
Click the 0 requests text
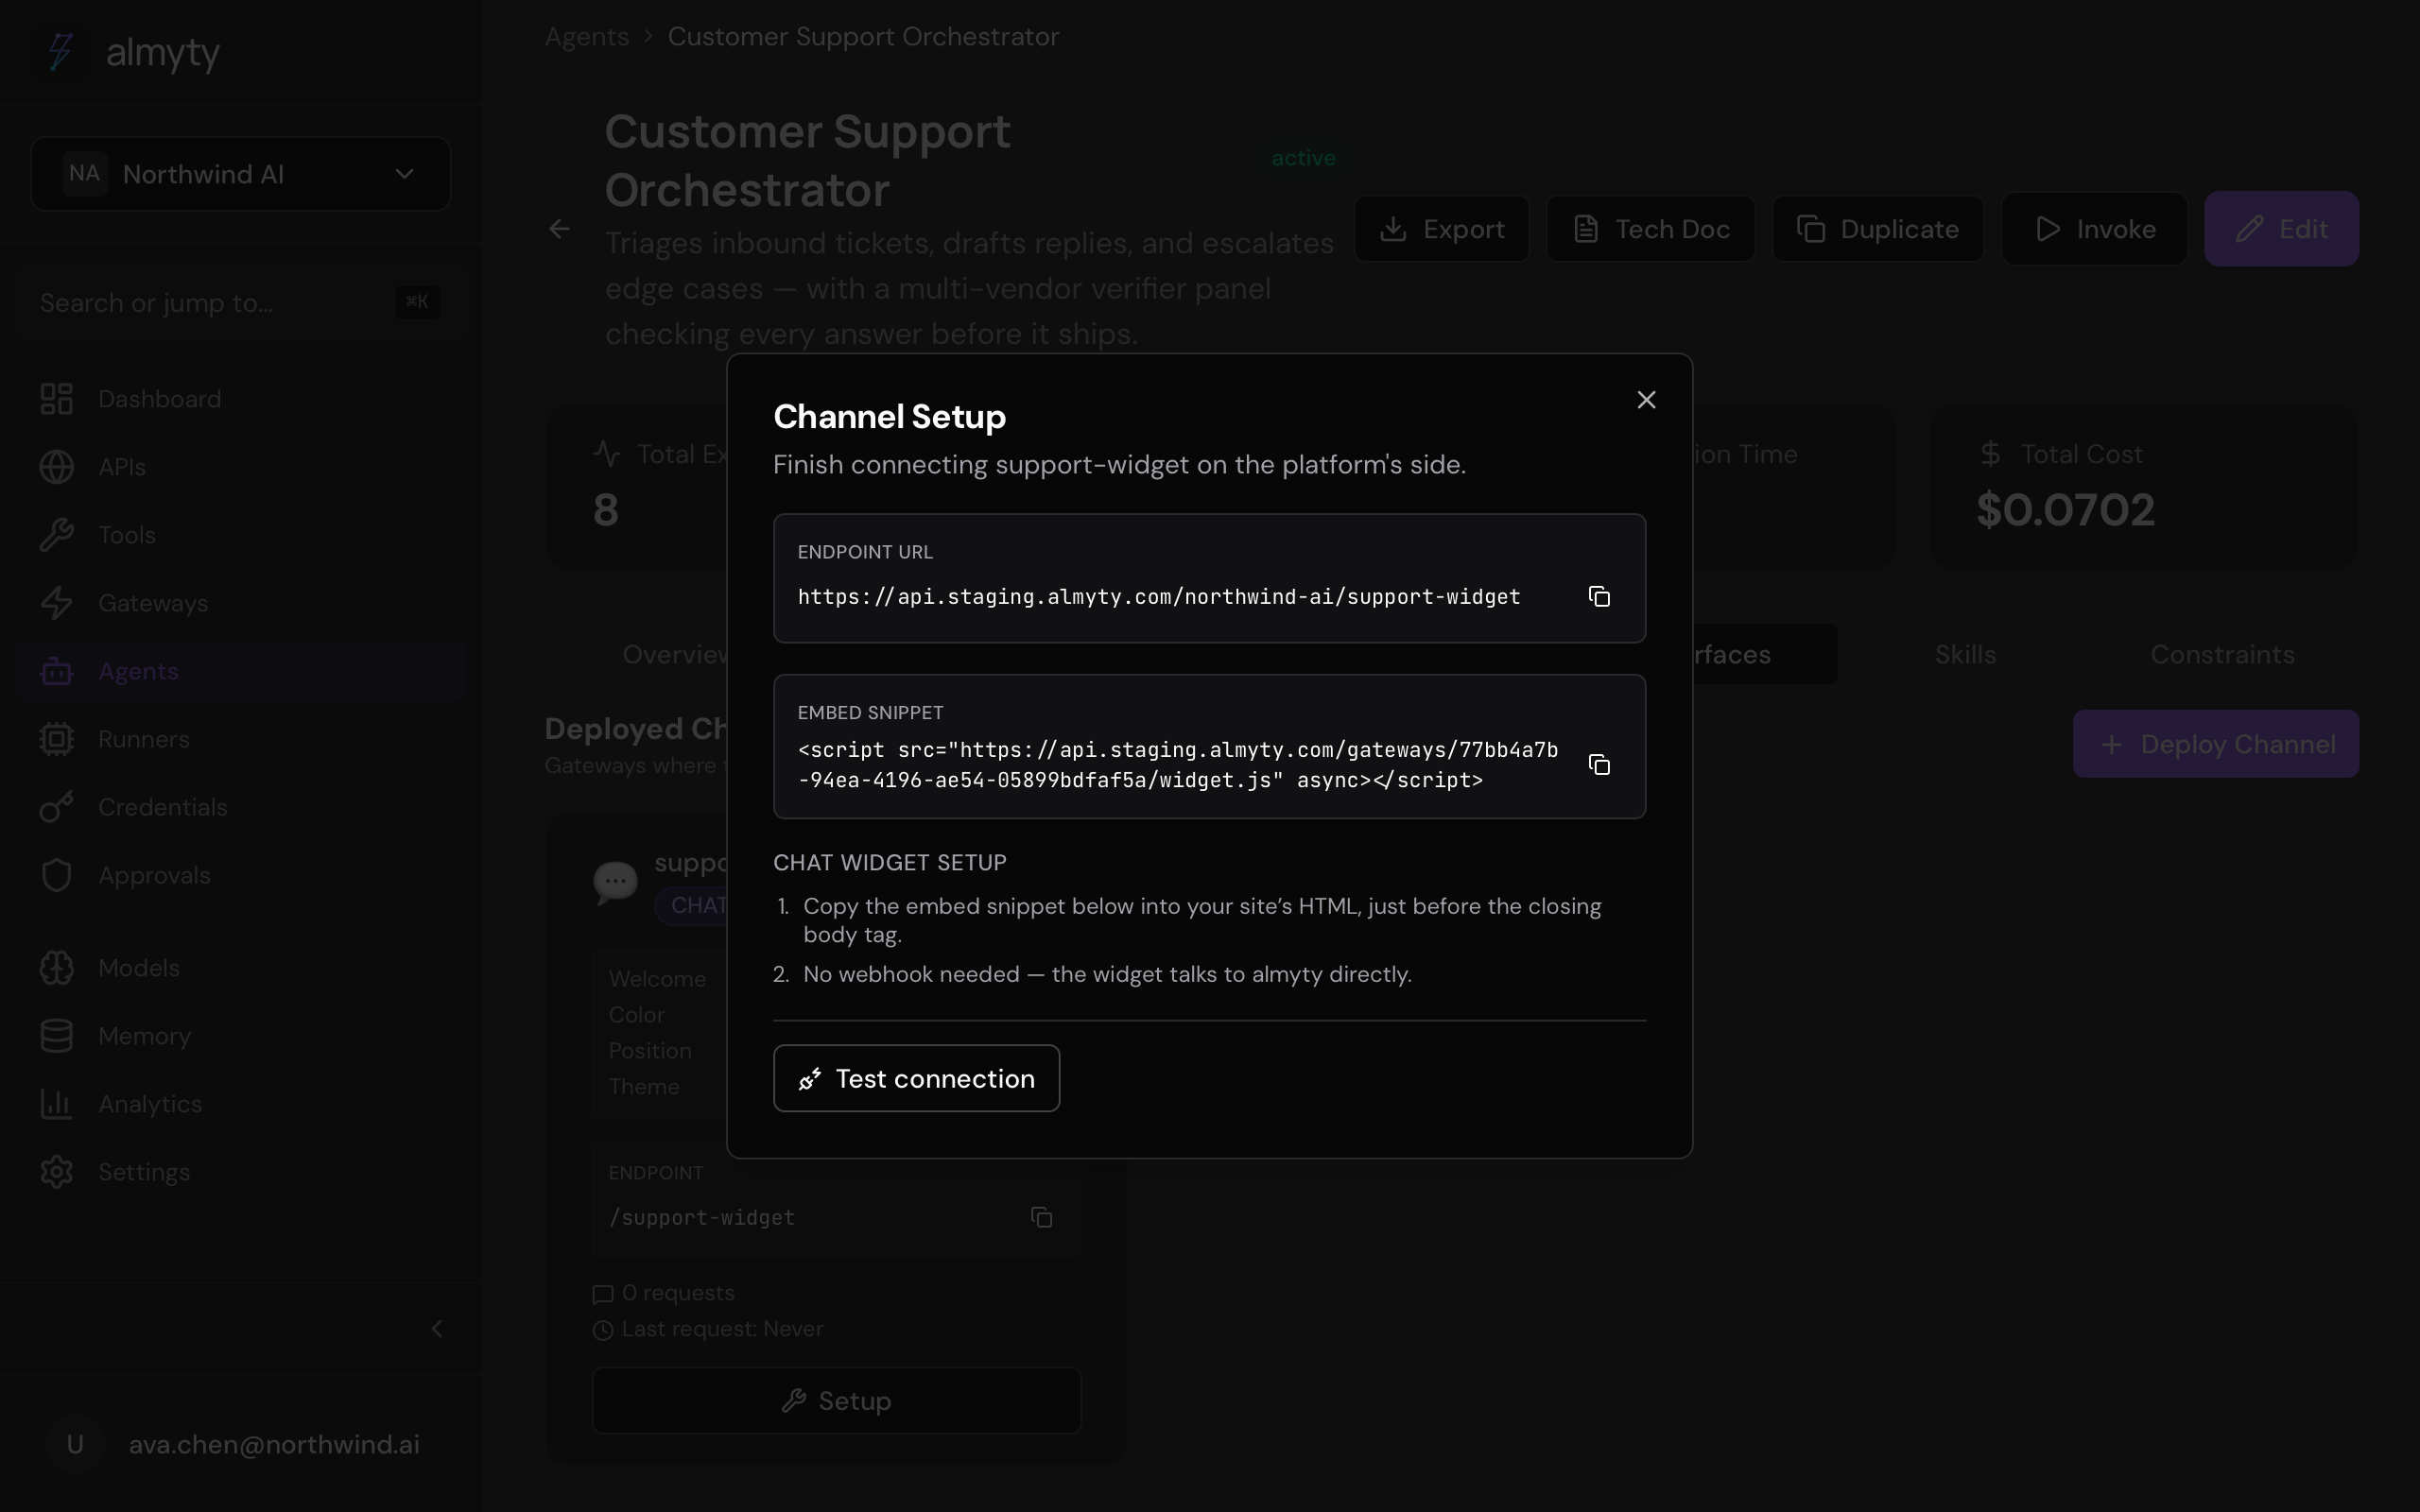(x=678, y=1293)
